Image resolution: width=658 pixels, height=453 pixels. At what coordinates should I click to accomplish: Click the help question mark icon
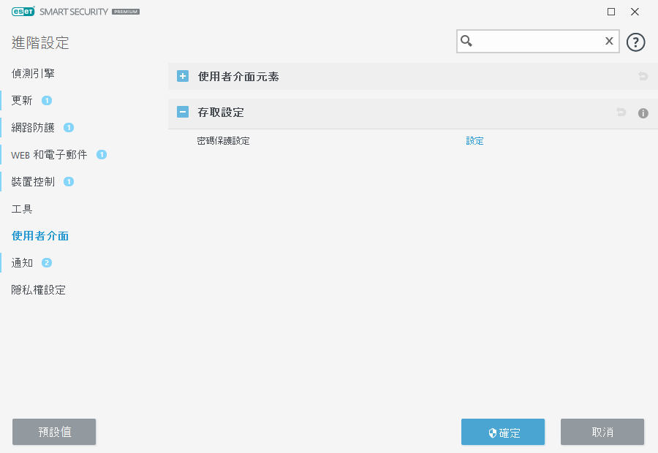pos(636,42)
